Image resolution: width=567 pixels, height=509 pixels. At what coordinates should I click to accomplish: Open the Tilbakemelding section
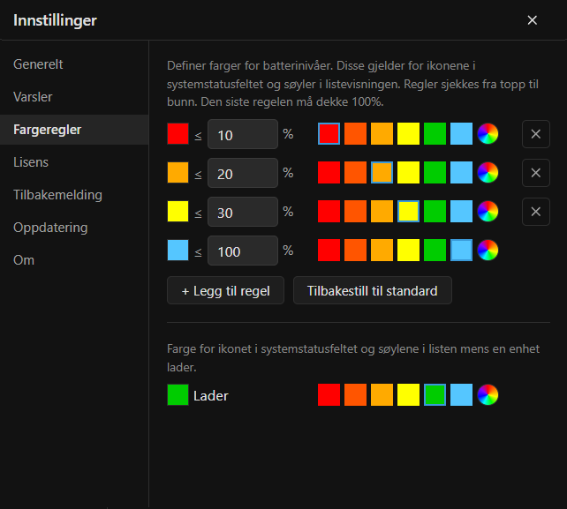pyautogui.click(x=74, y=195)
